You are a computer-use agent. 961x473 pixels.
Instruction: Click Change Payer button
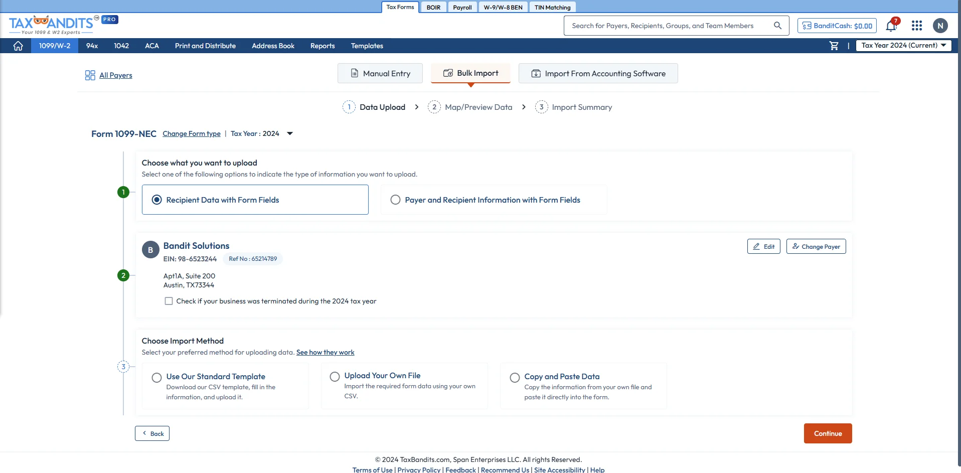pyautogui.click(x=816, y=246)
